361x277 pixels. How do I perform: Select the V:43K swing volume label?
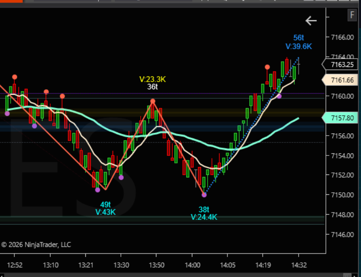point(106,212)
